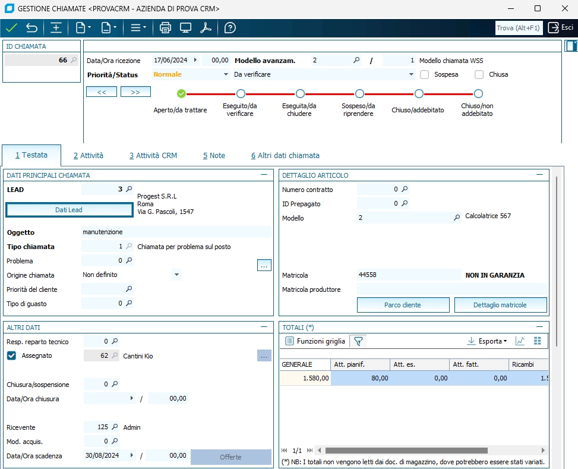
Task: Switch to the 1 Testata tab
Action: click(31, 155)
